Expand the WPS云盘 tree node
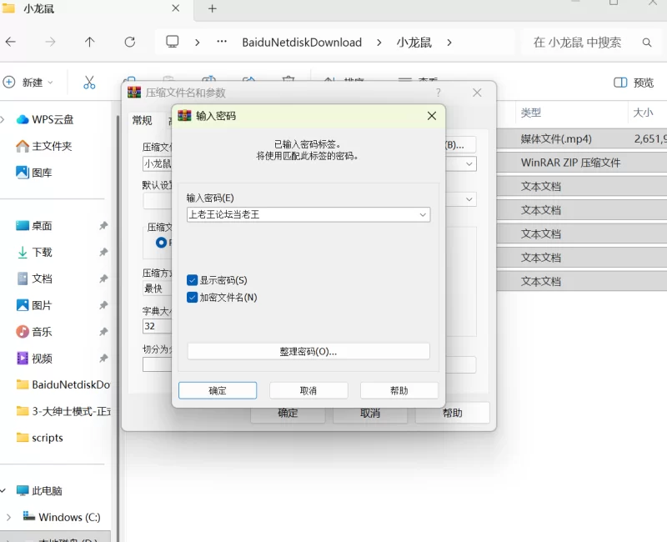 click(3, 119)
